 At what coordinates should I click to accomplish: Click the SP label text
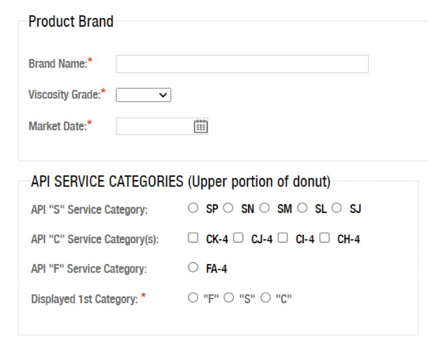pyautogui.click(x=212, y=209)
